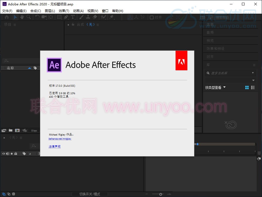Click the label tag icon in Project column header
Viewport: 262px width, 197px height.
(x=35, y=68)
